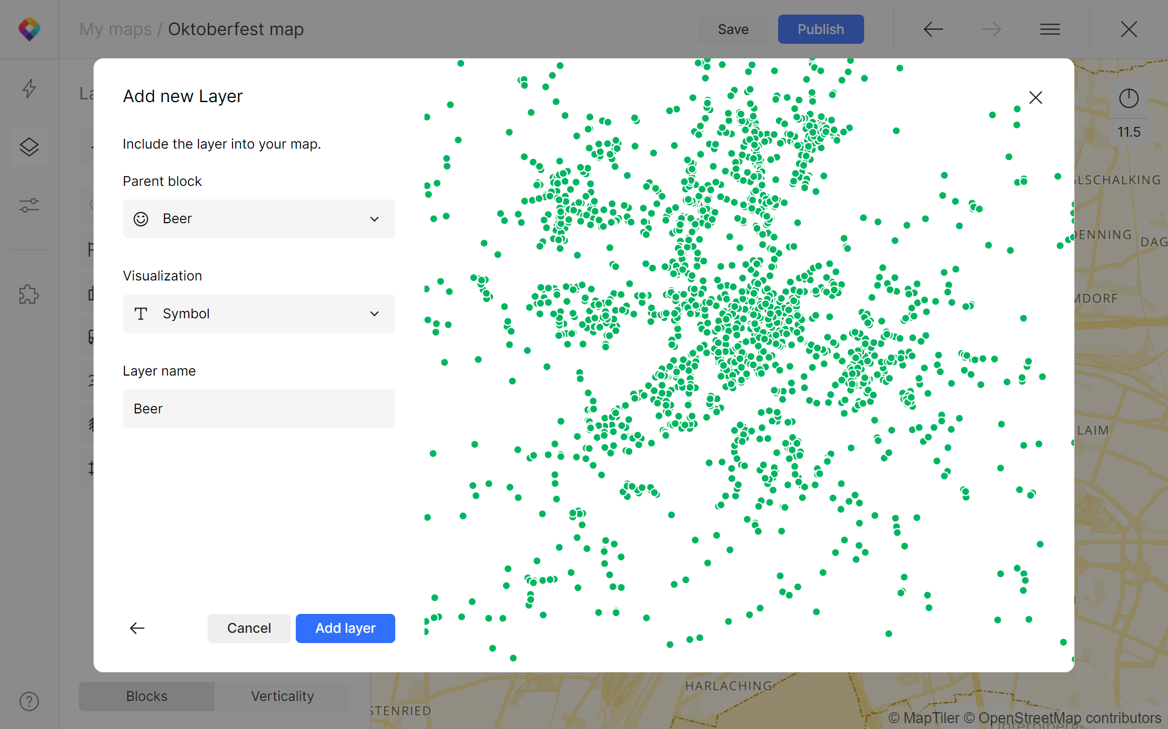Screen dimensions: 1168x729
Task: Click the Cancel button
Action: click(249, 628)
